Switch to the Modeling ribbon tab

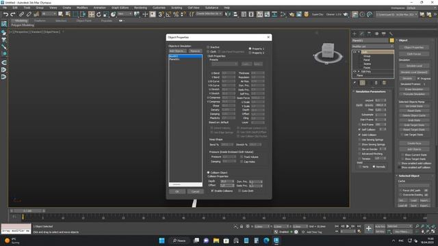[21, 20]
